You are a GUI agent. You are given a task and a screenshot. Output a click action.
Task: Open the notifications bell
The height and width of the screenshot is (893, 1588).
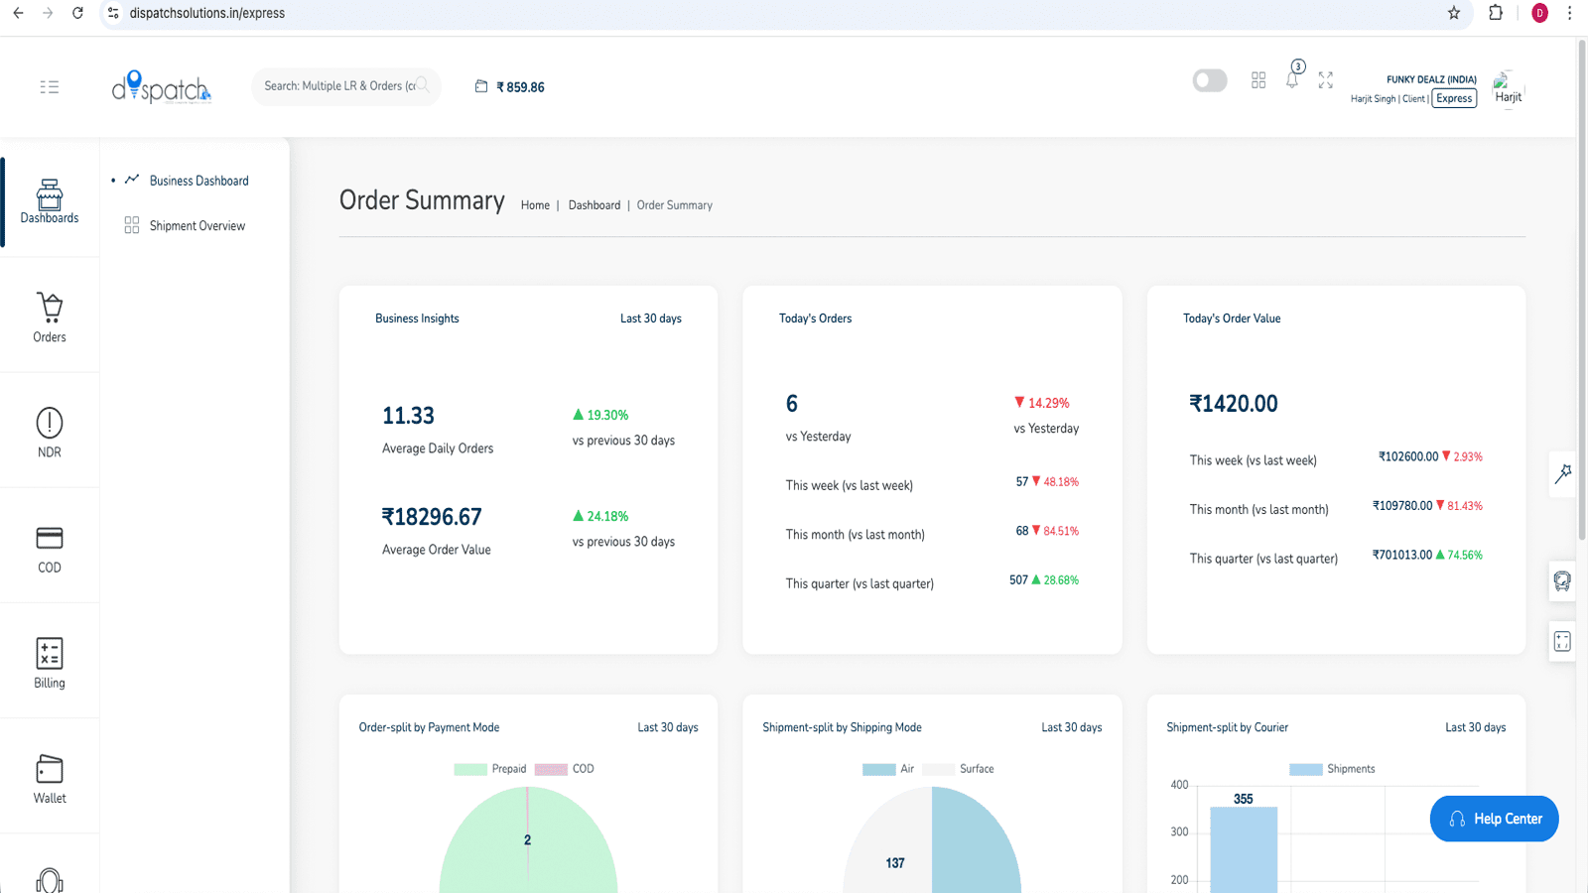pos(1292,79)
